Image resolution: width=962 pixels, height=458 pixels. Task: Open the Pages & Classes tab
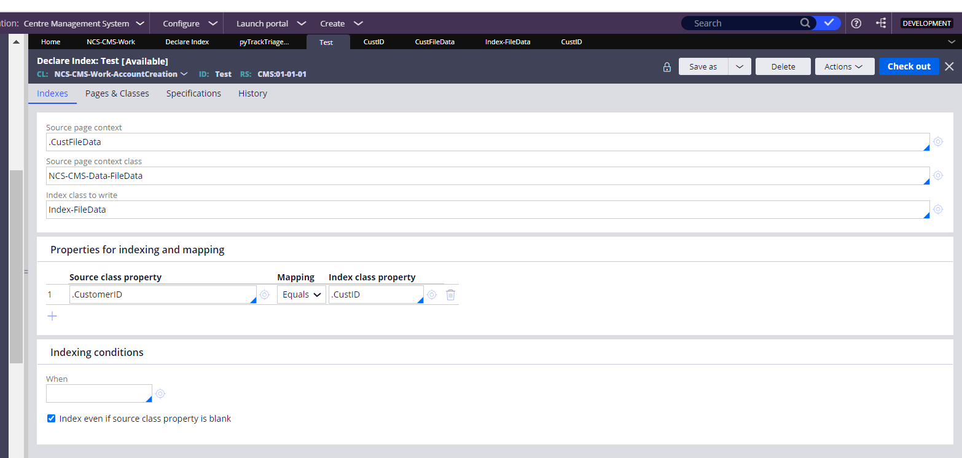coord(117,93)
